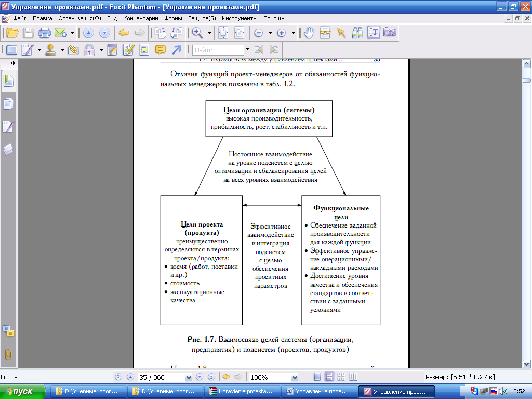Open the Правка menu
The height and width of the screenshot is (399, 532).
click(43, 18)
